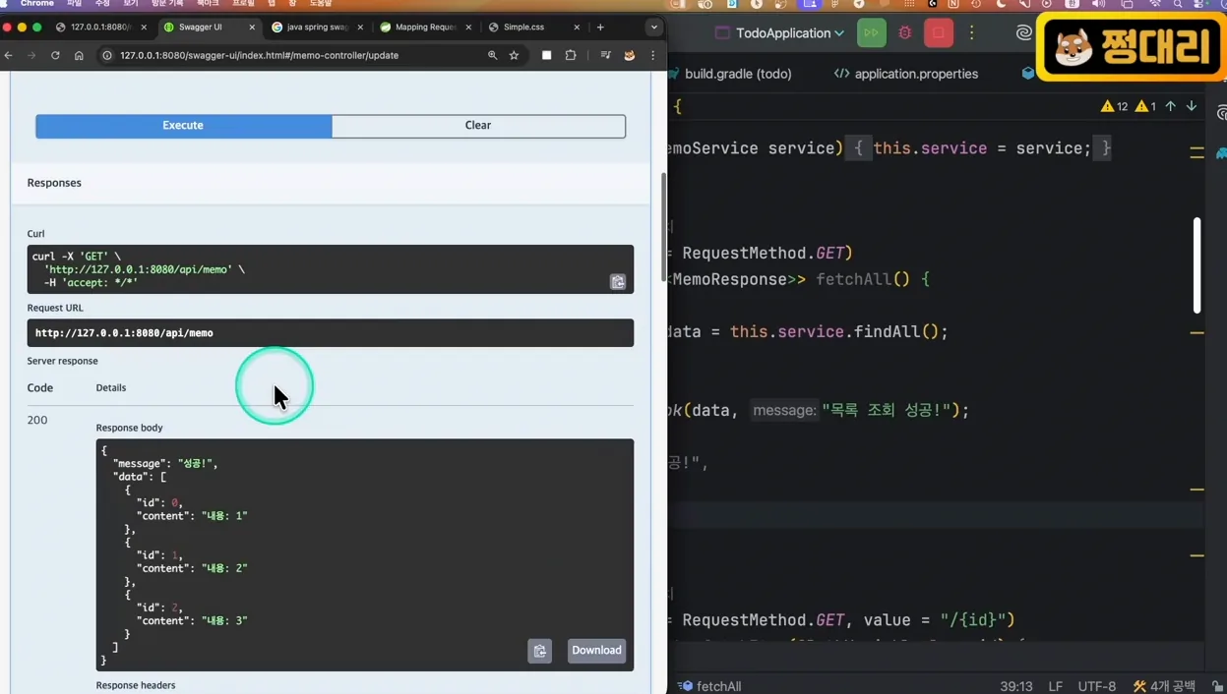Close the Mapping Reque tab
Screen dimensions: 1227x694
[x=468, y=28]
